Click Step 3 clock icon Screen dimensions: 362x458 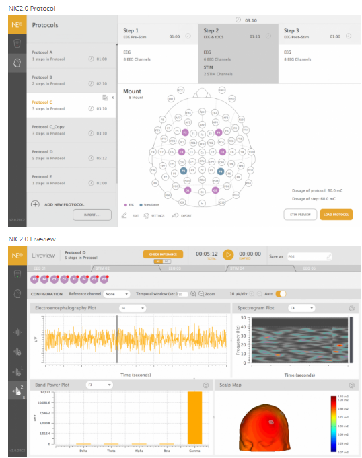tap(349, 36)
